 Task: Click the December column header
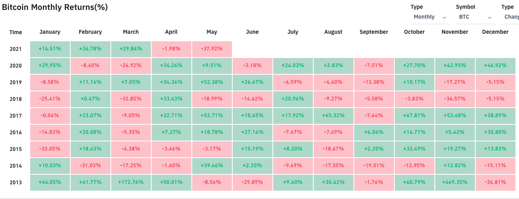click(495, 32)
